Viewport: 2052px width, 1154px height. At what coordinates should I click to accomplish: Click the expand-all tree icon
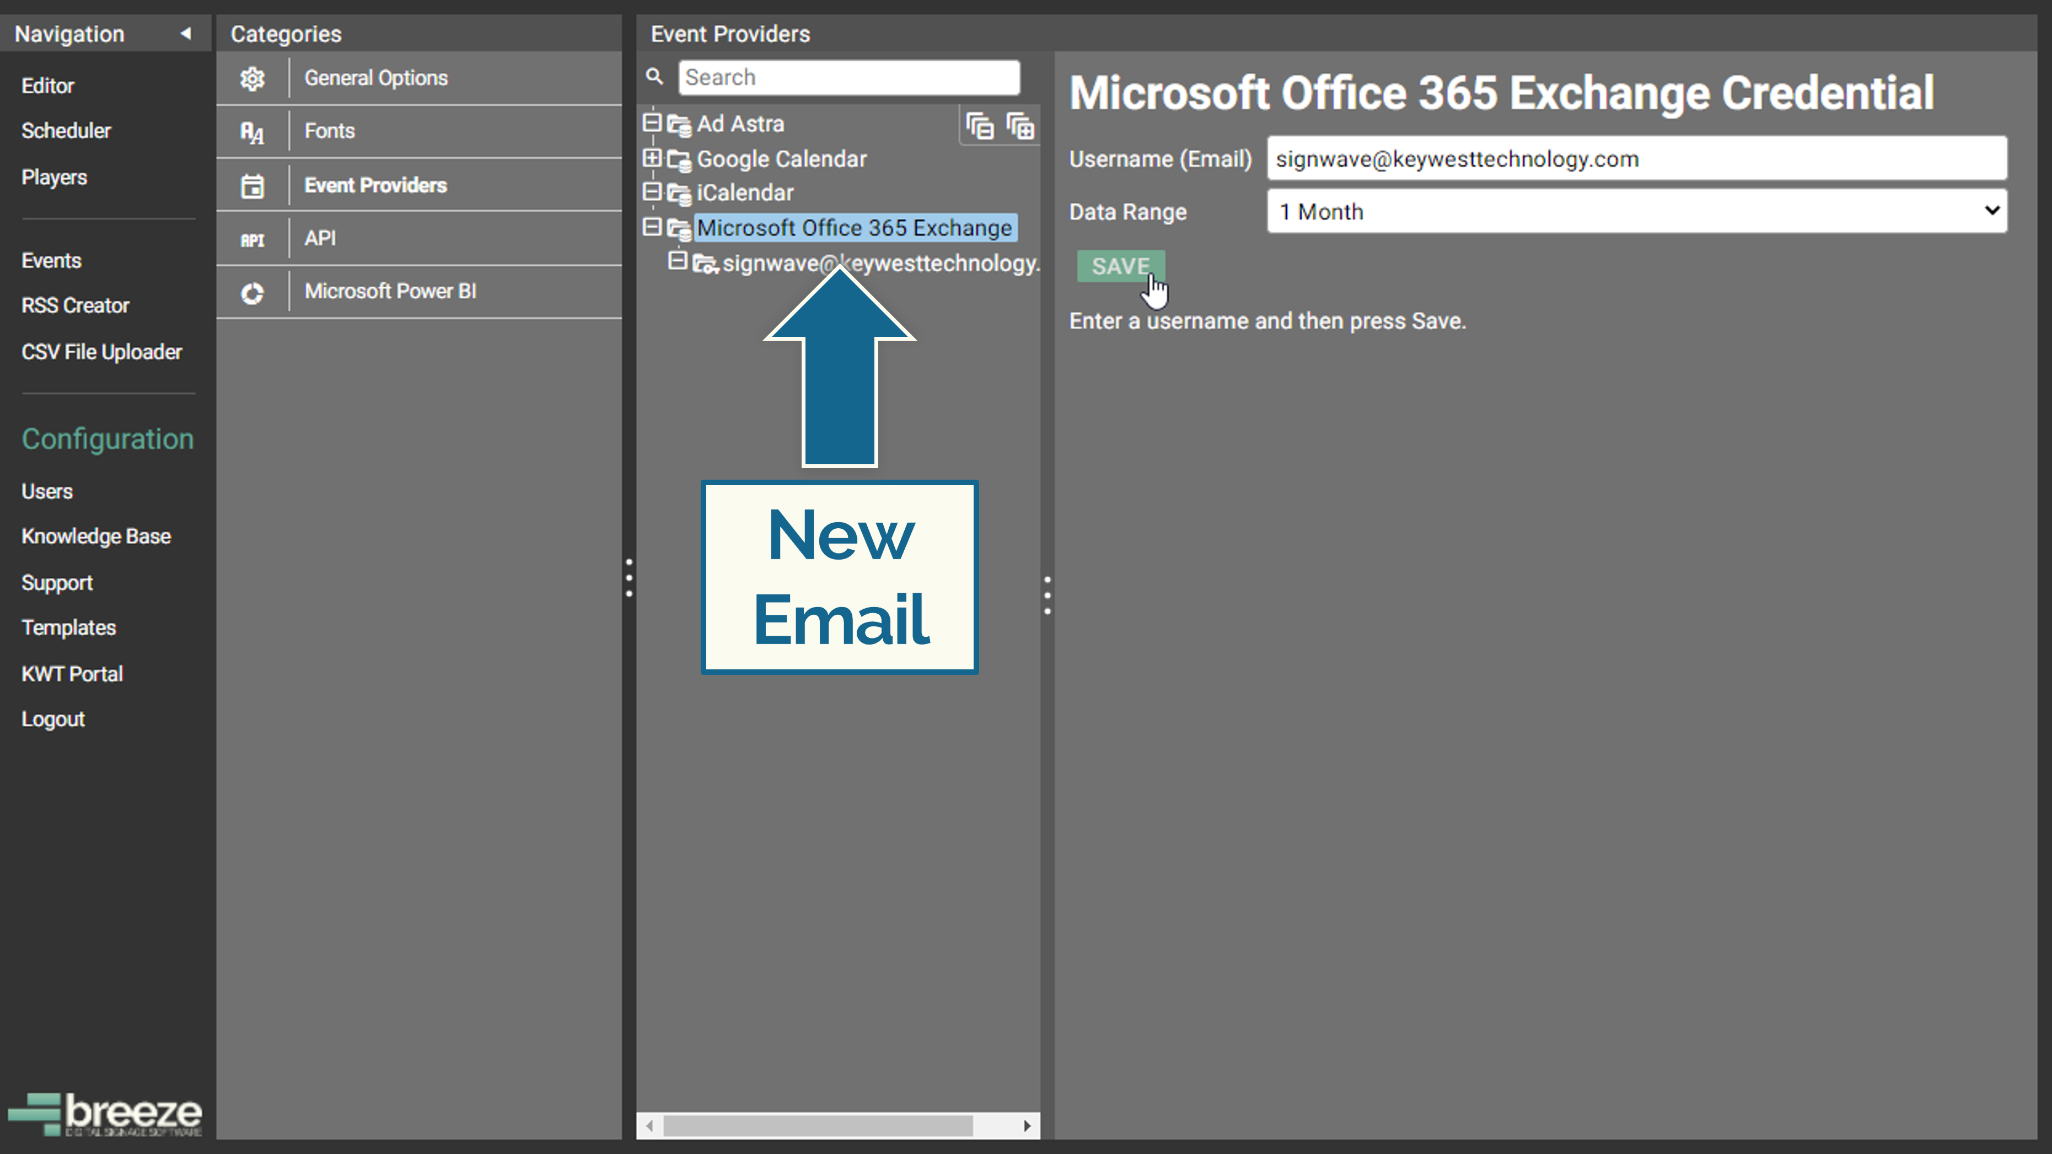coord(1020,127)
